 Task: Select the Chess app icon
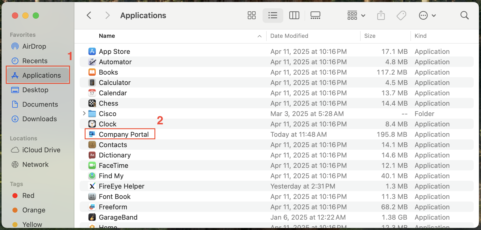[92, 103]
